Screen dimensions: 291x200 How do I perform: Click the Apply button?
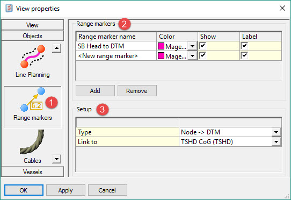(x=66, y=190)
